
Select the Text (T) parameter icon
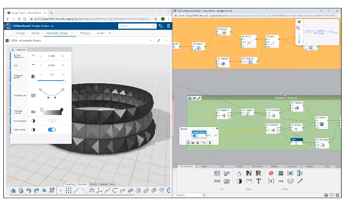[259, 181]
